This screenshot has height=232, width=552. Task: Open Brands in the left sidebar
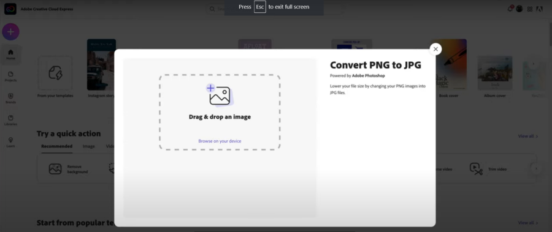pyautogui.click(x=10, y=99)
